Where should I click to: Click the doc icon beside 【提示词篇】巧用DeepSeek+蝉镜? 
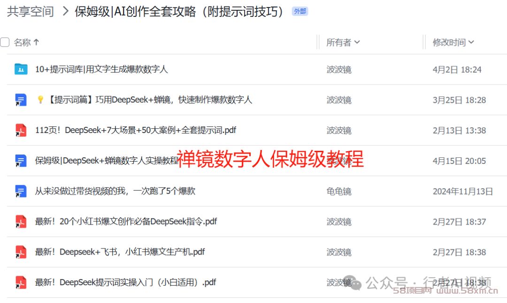(21, 100)
